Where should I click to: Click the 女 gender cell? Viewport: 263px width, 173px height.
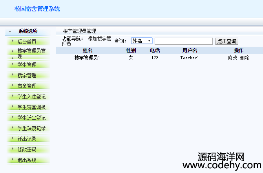click(131, 58)
